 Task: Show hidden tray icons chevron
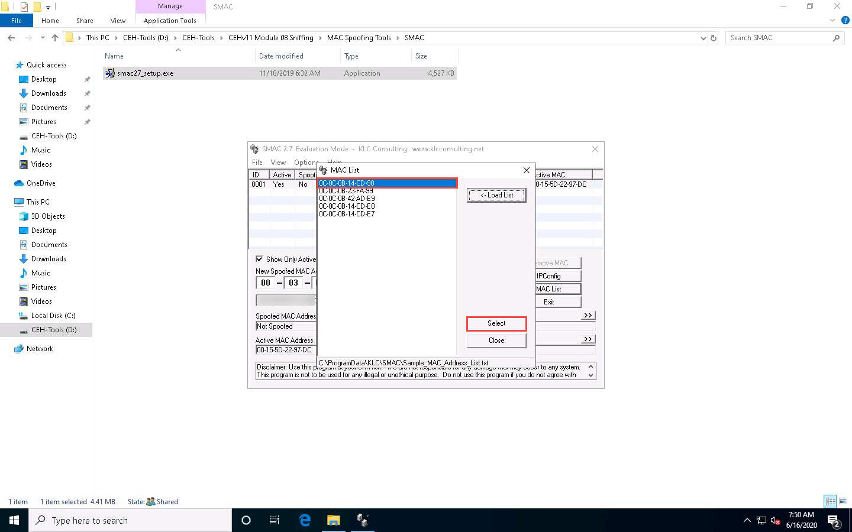(747, 521)
